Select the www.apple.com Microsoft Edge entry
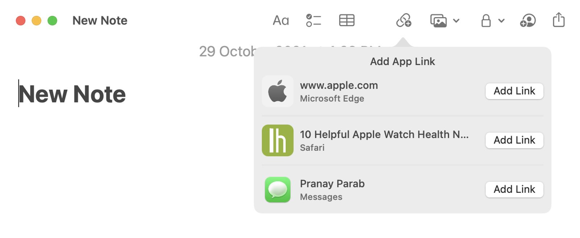The width and height of the screenshot is (580, 238). pyautogui.click(x=339, y=91)
